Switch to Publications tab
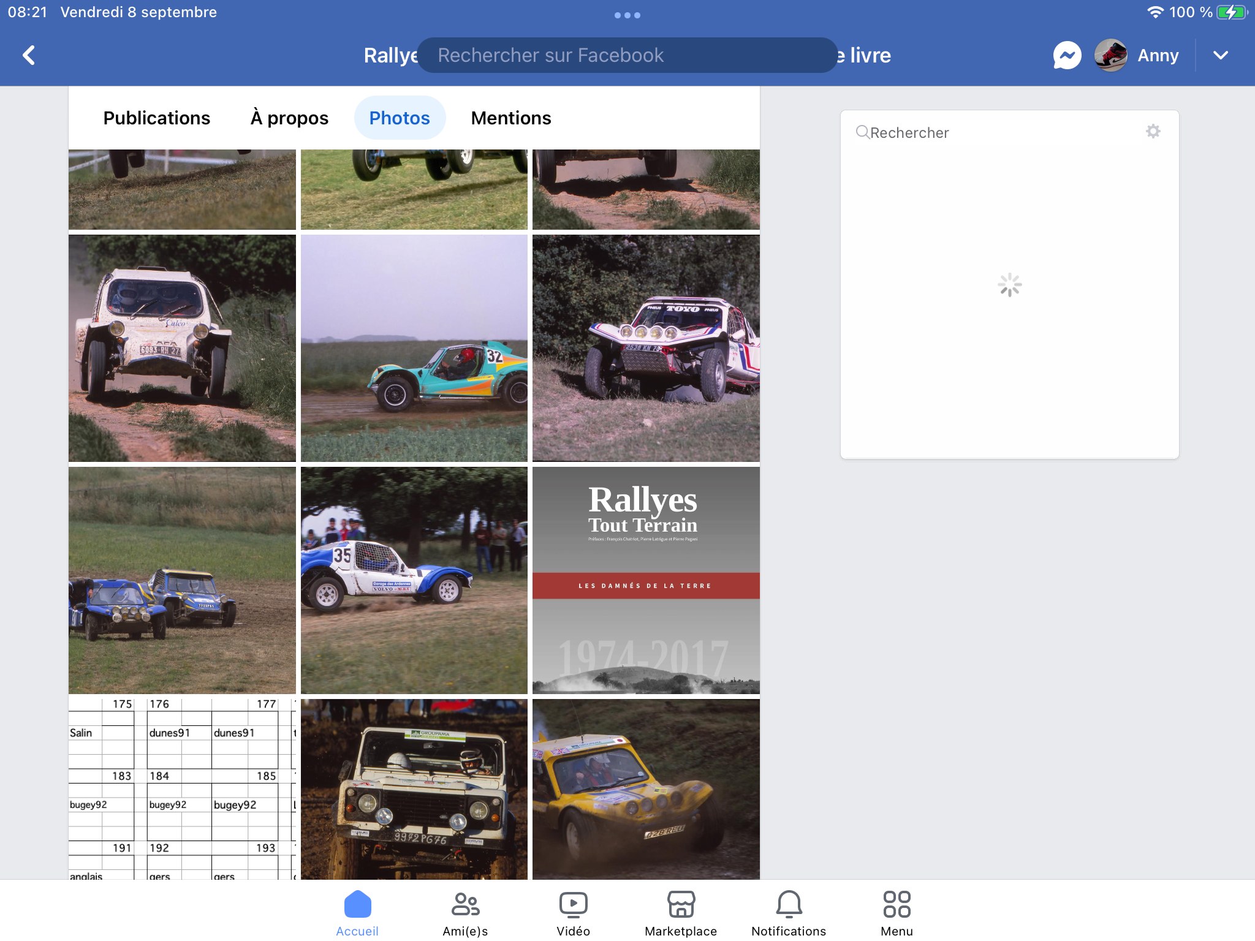1255x941 pixels. click(157, 118)
